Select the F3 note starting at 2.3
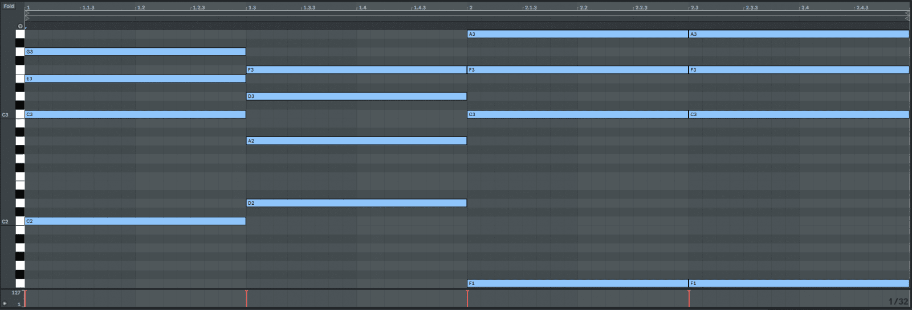Image resolution: width=912 pixels, height=310 pixels. pyautogui.click(x=799, y=70)
